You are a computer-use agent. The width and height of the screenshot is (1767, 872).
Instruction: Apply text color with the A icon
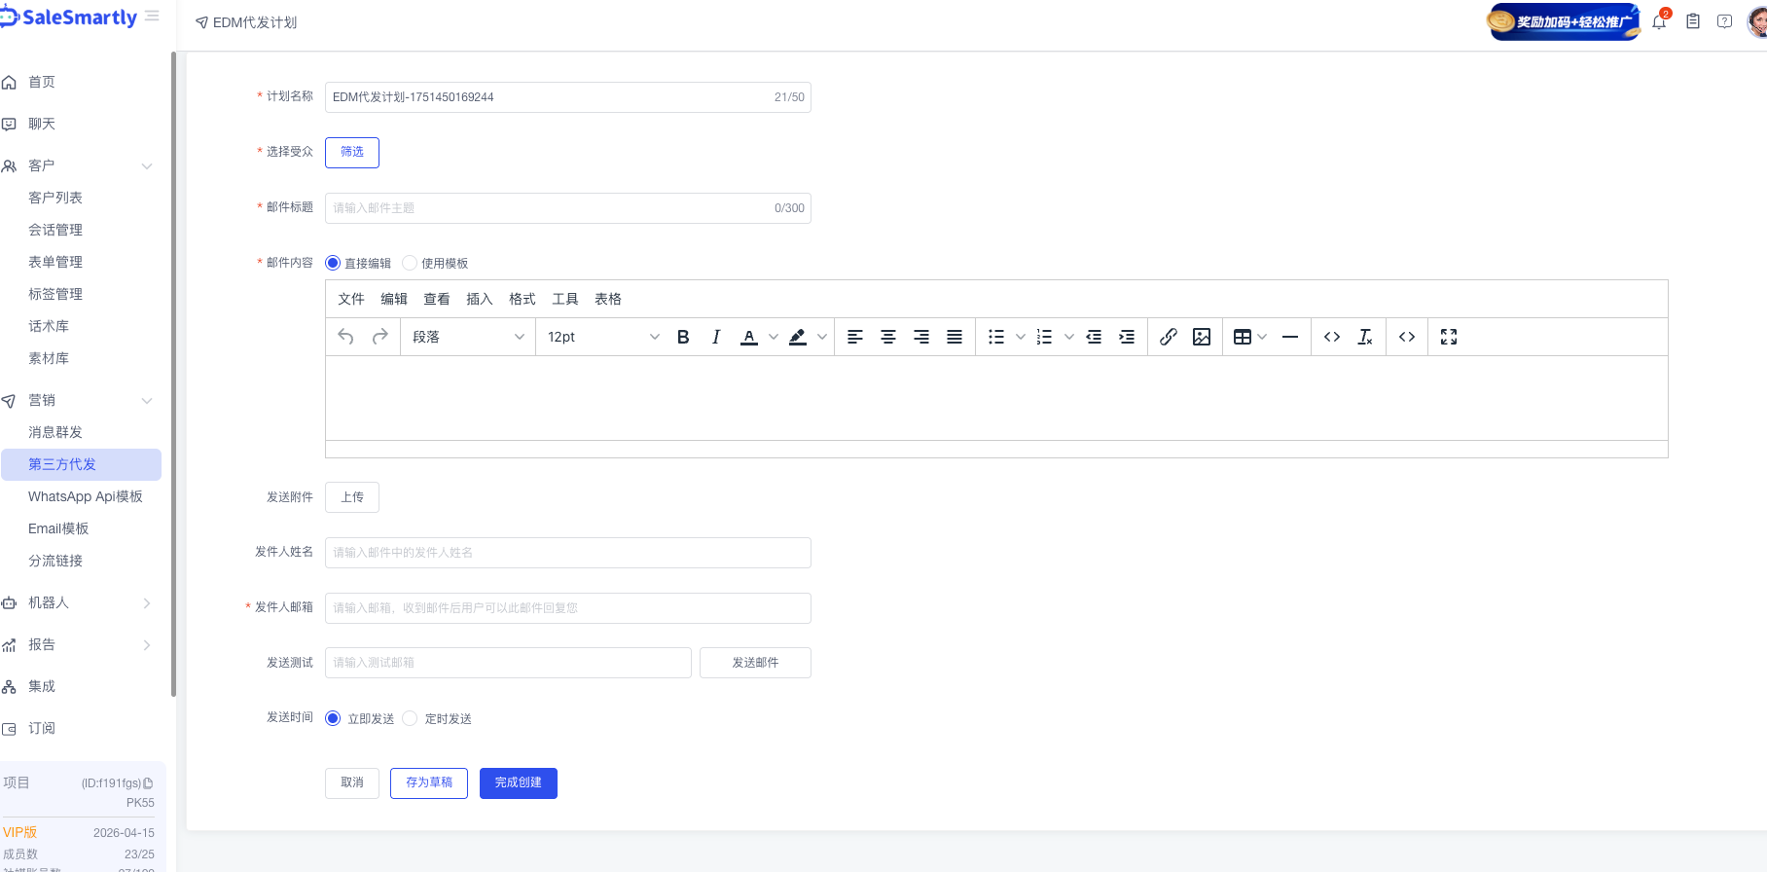coord(749,337)
